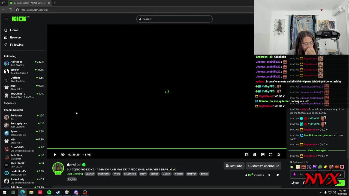Click the green stream progress bar
349x196 pixels.
pyautogui.click(x=167, y=149)
